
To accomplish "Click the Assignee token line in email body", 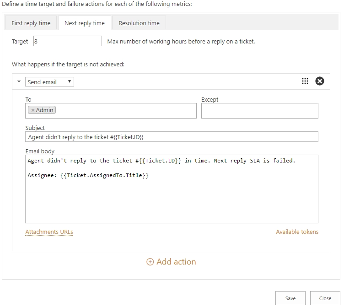I will point(88,175).
